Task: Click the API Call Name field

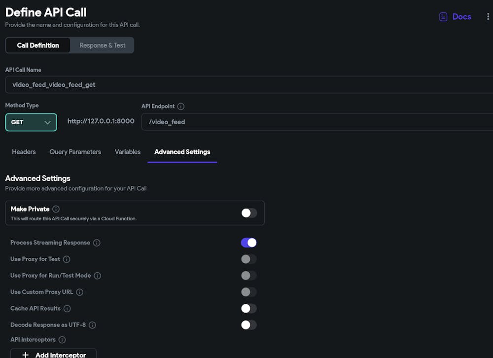Action: pyautogui.click(x=246, y=85)
